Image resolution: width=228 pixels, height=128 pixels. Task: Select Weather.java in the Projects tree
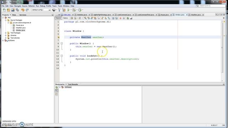[x=21, y=28]
